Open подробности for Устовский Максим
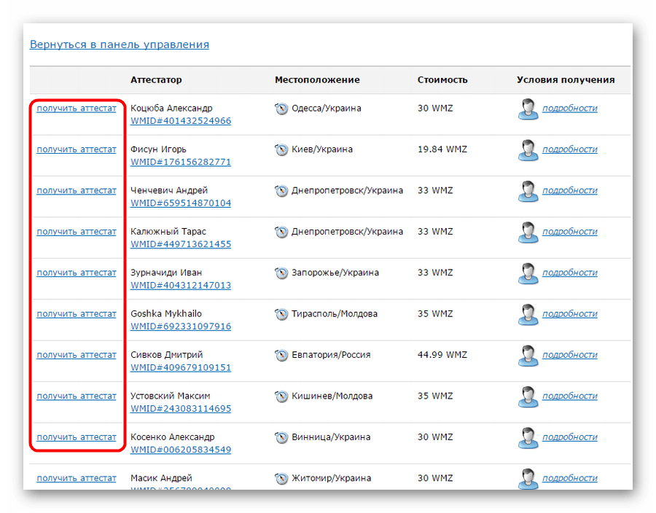Screen dimensions: 656x513 coord(569,396)
